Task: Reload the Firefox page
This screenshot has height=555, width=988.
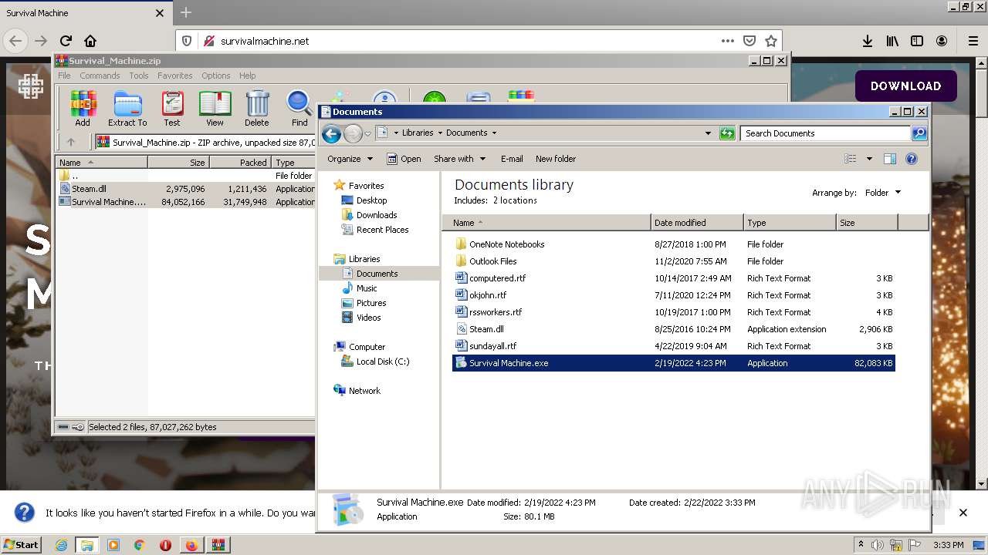Action: pos(66,41)
